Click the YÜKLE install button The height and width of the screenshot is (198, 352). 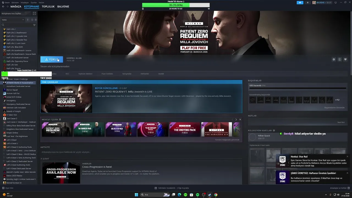(x=52, y=59)
